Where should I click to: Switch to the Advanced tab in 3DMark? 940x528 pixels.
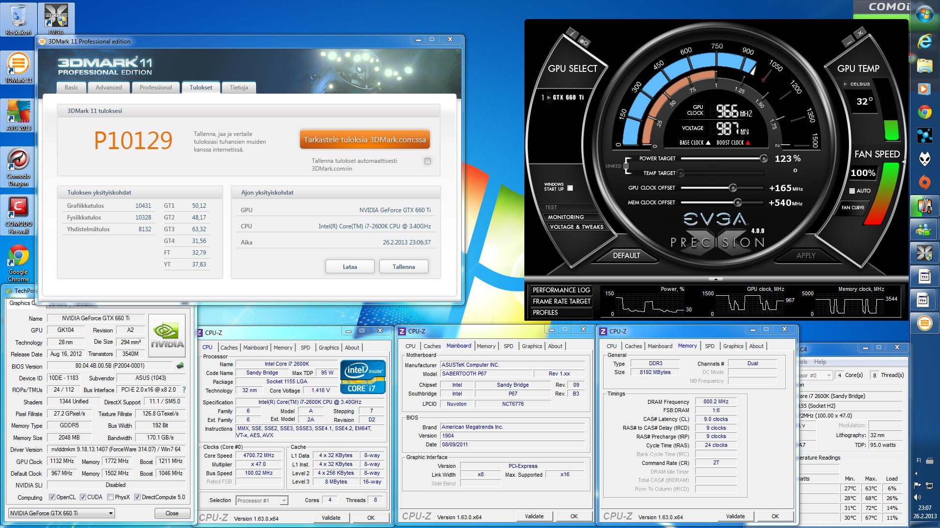coord(109,88)
